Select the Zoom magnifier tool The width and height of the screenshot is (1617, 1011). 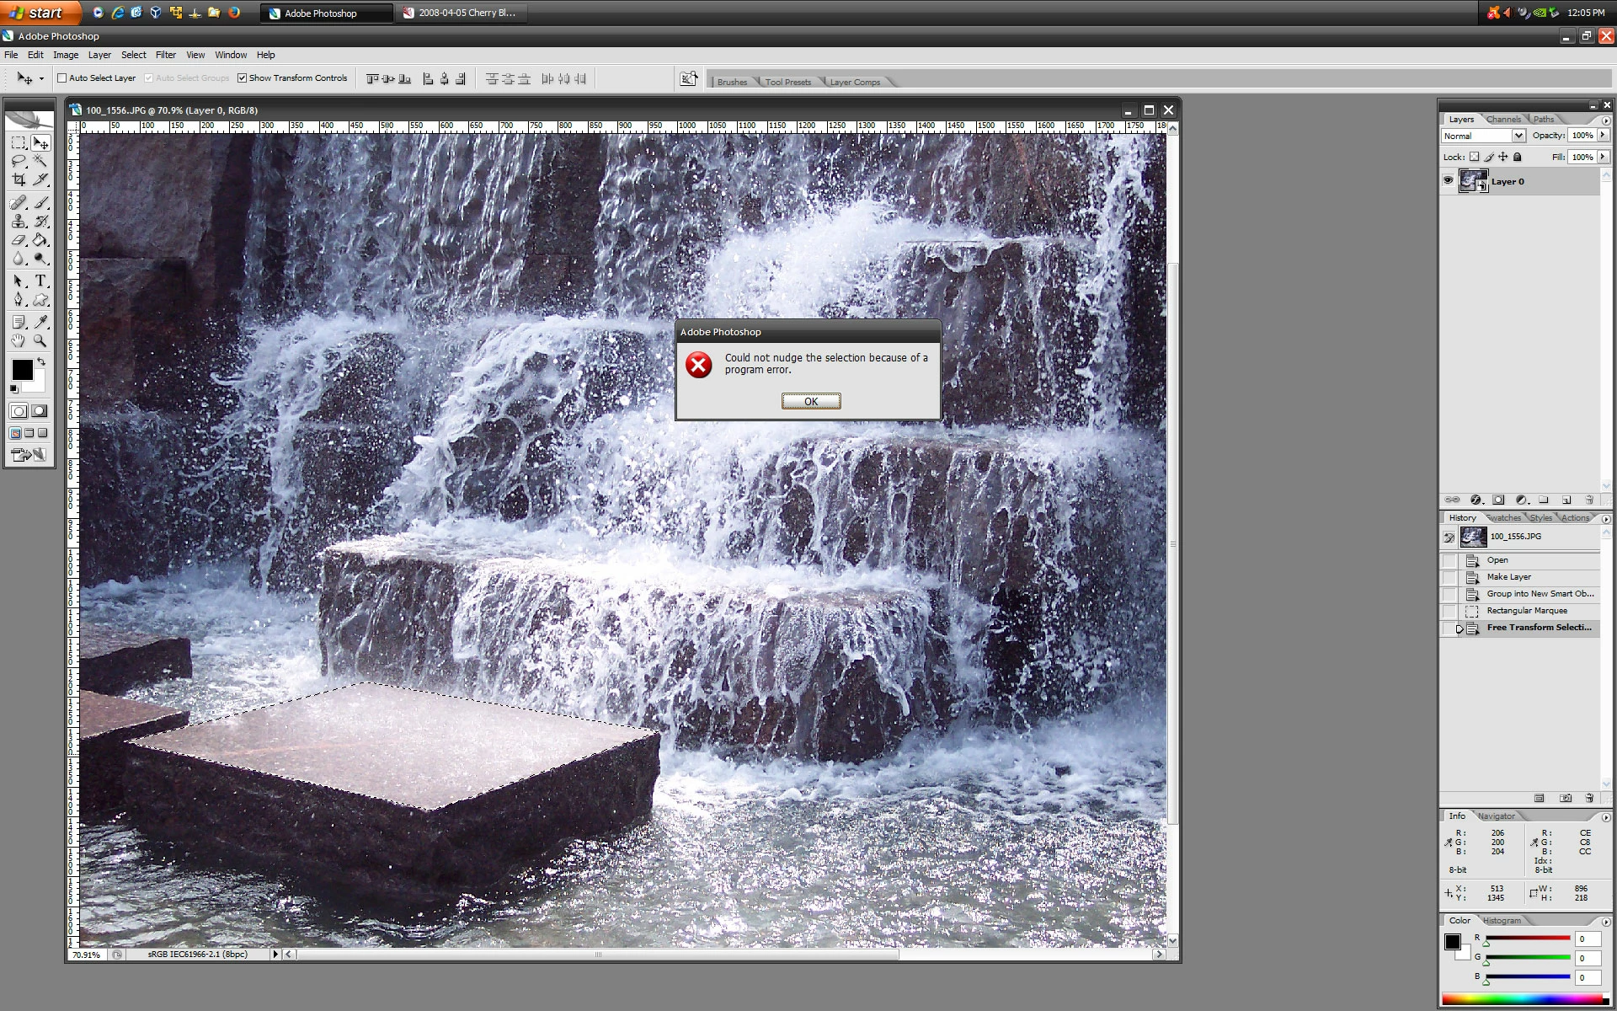(x=40, y=341)
